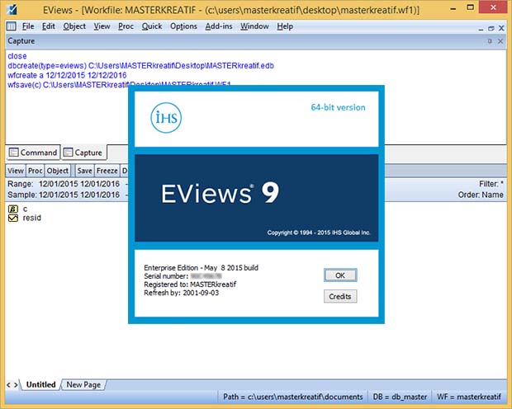Click the IHS logo in the dialog
Screen dimensions: 512x409
[166, 118]
